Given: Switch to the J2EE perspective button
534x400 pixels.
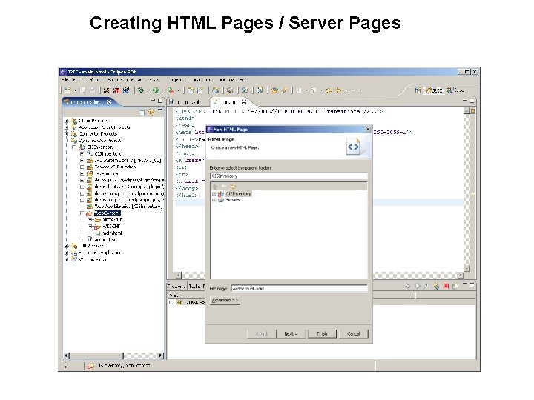Looking at the screenshot, I should tap(434, 90).
